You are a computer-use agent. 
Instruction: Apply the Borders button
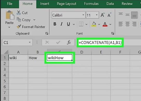tap(81, 24)
